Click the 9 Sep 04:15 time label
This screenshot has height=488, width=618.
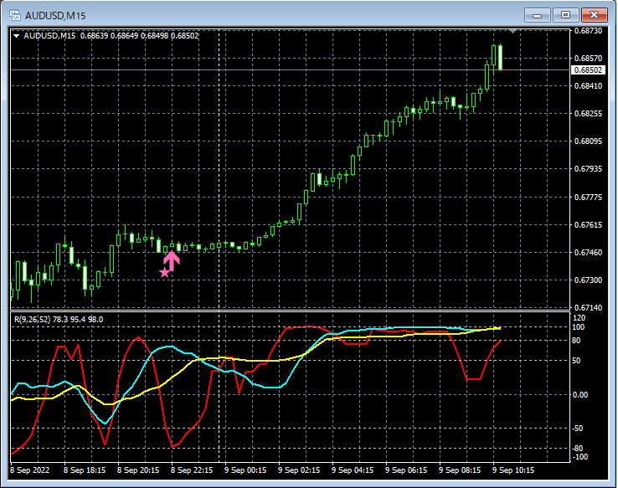(x=353, y=470)
